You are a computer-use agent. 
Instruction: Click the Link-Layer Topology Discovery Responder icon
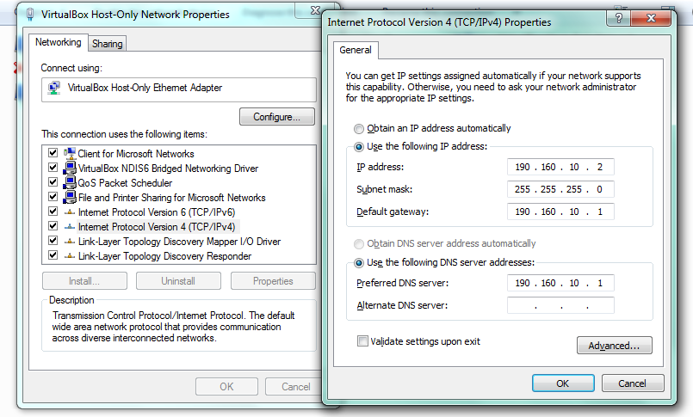point(70,255)
